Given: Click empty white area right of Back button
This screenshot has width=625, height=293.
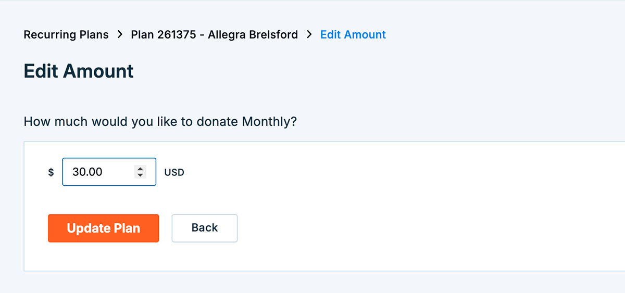Looking at the screenshot, I should click(391, 228).
